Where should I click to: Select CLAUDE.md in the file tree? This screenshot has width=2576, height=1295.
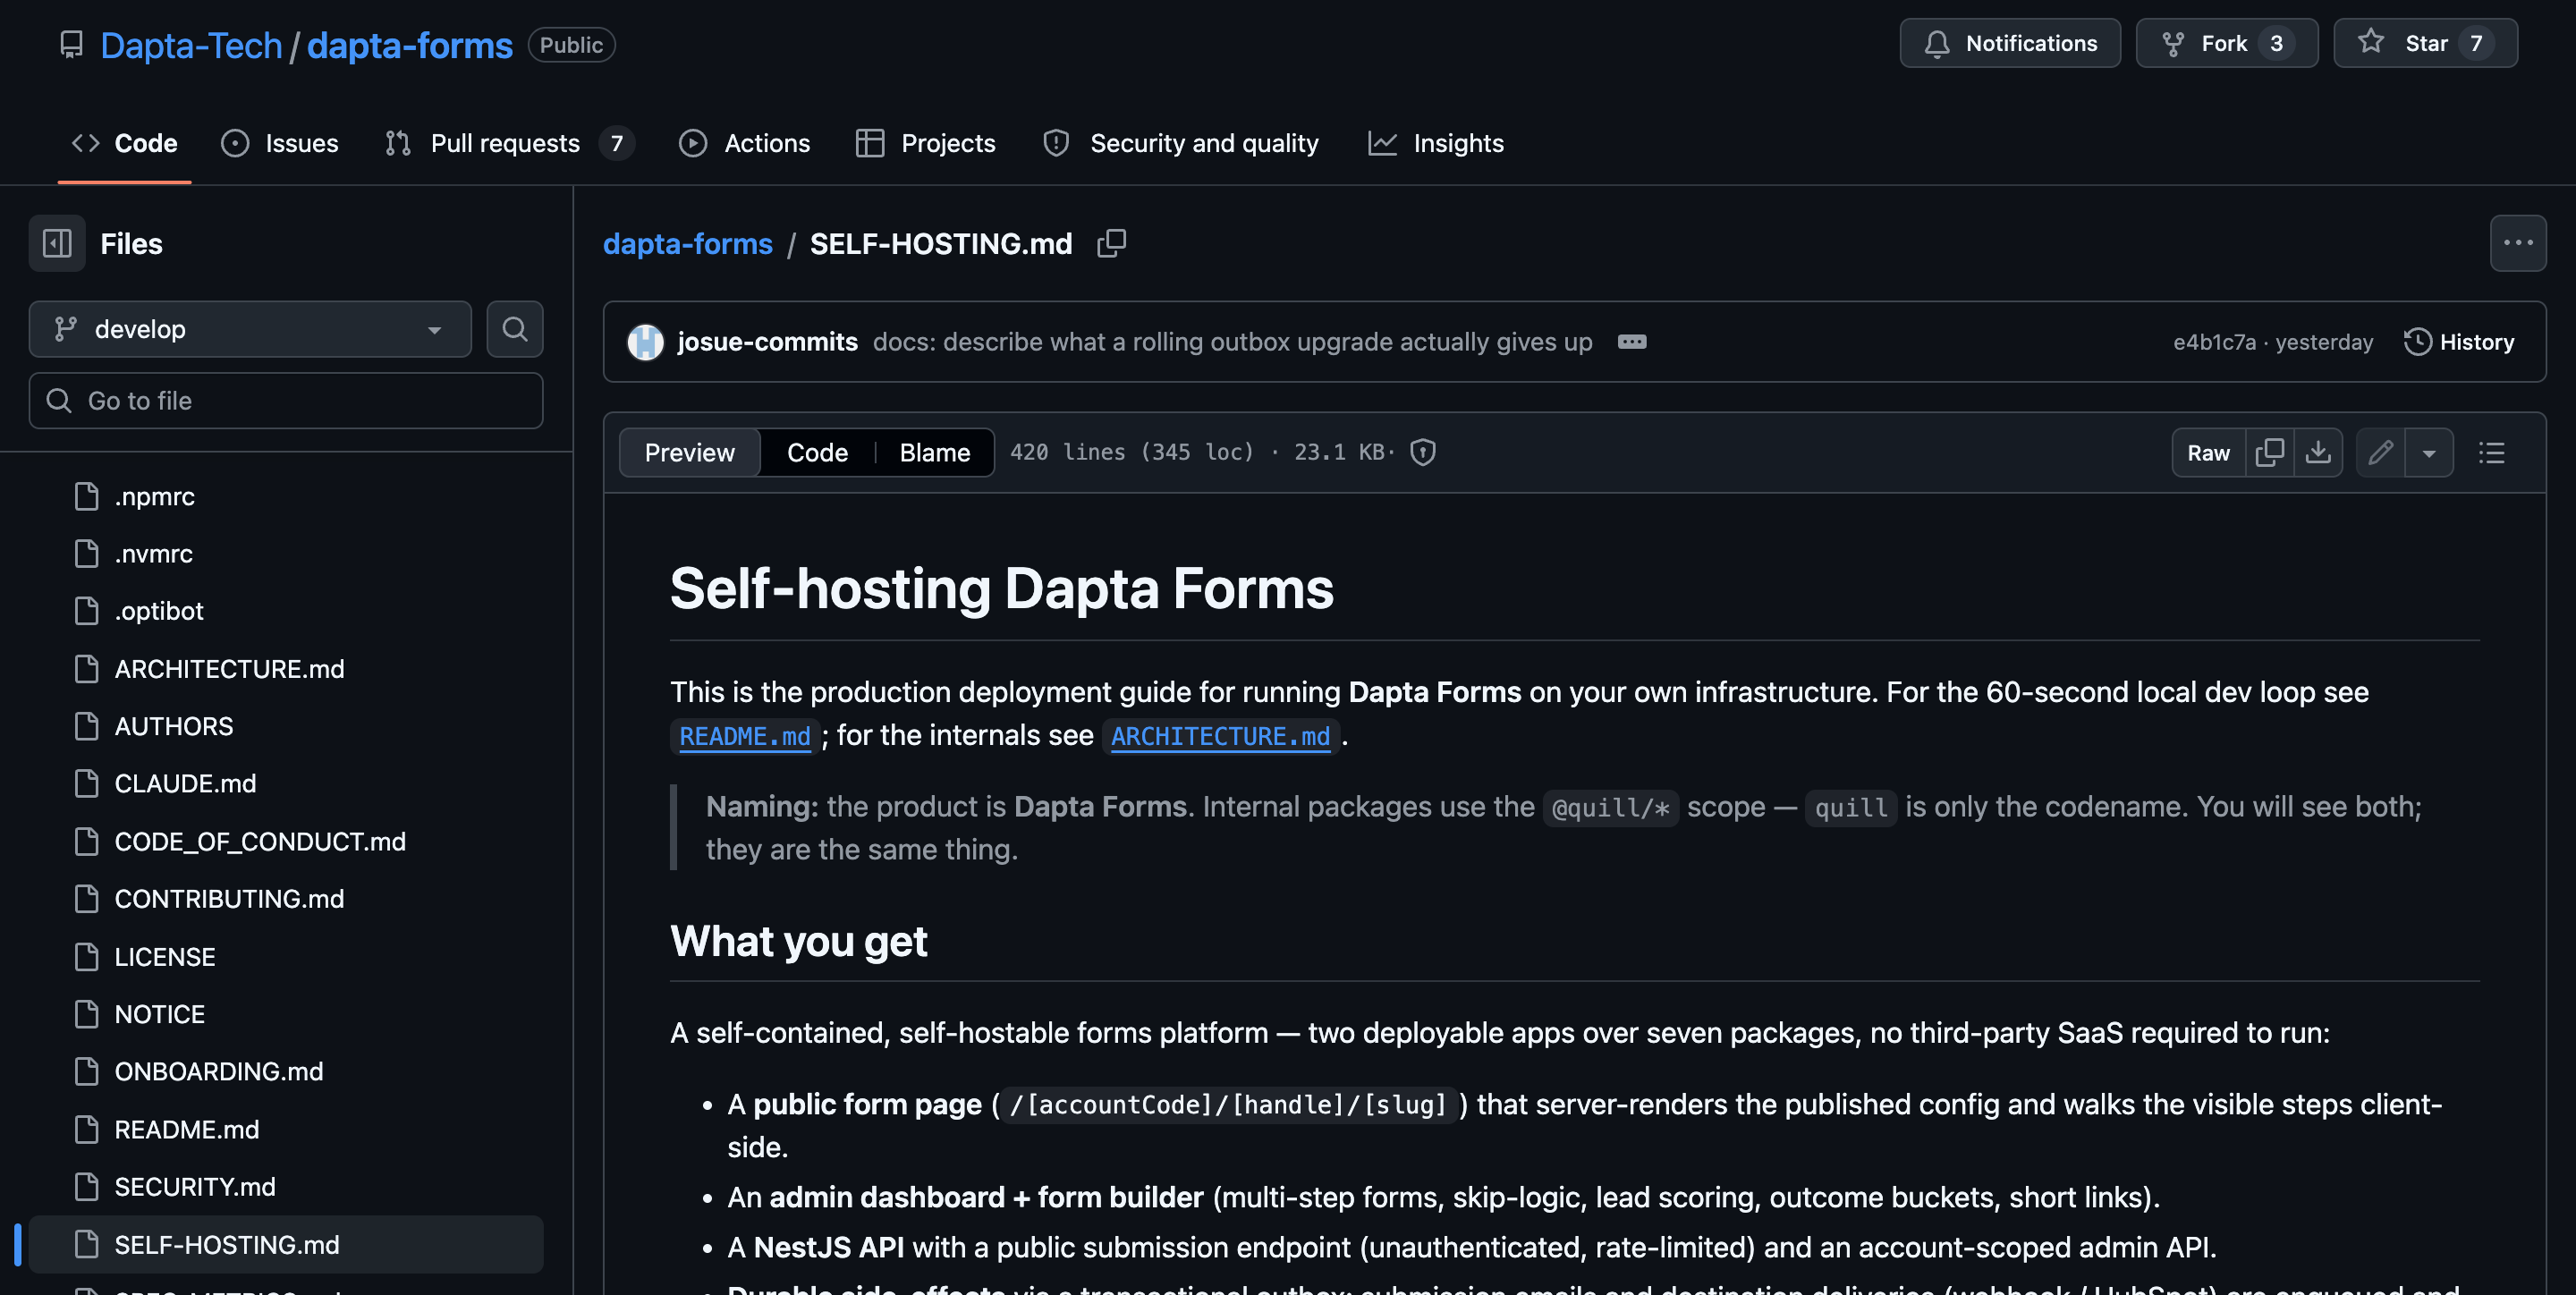pyautogui.click(x=286, y=783)
